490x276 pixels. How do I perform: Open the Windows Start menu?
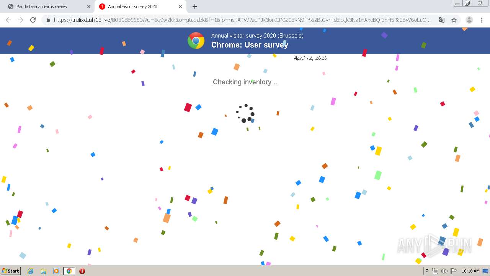(x=11, y=271)
